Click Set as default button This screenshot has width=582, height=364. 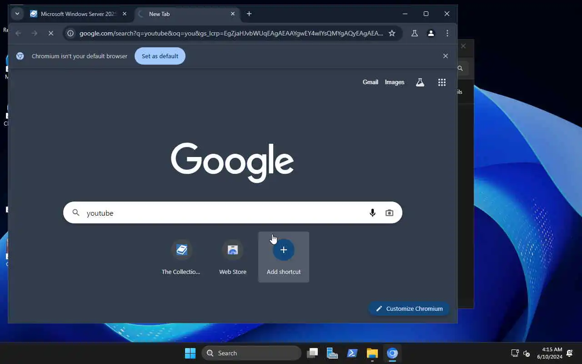pos(160,56)
